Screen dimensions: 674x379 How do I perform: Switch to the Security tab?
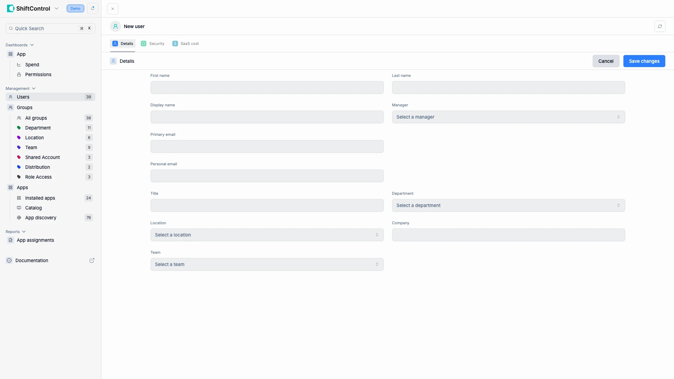coord(152,44)
